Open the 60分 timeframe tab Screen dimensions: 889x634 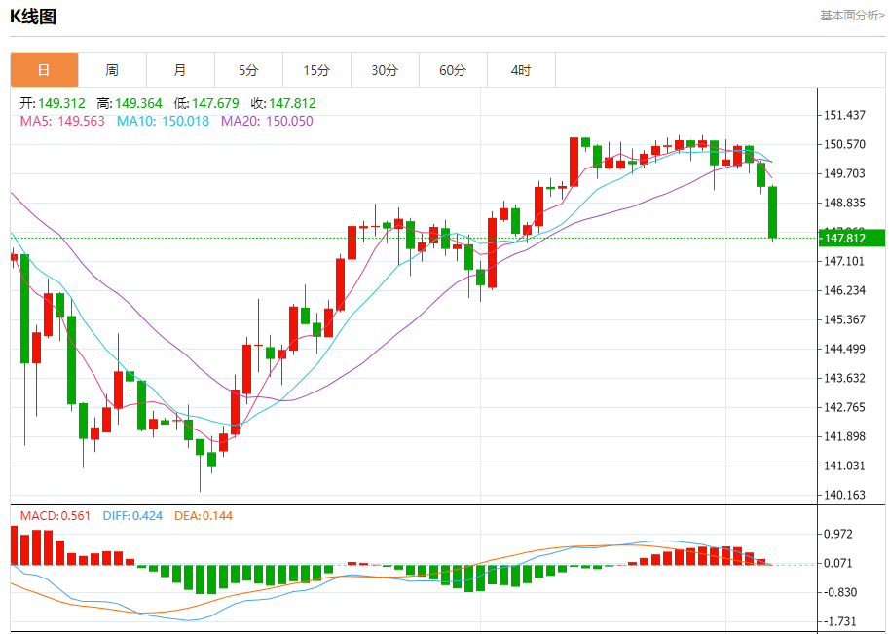(453, 70)
